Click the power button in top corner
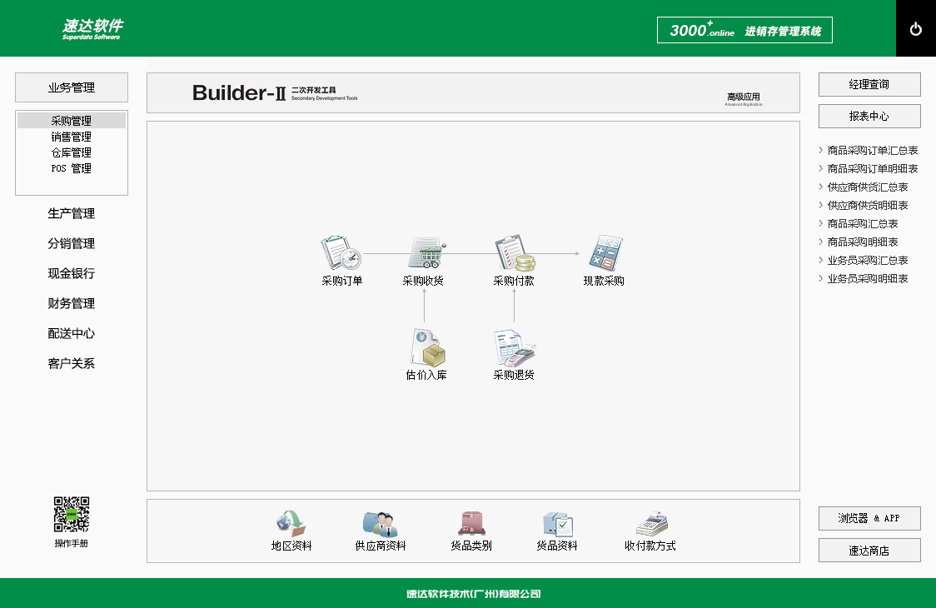 pos(916,29)
